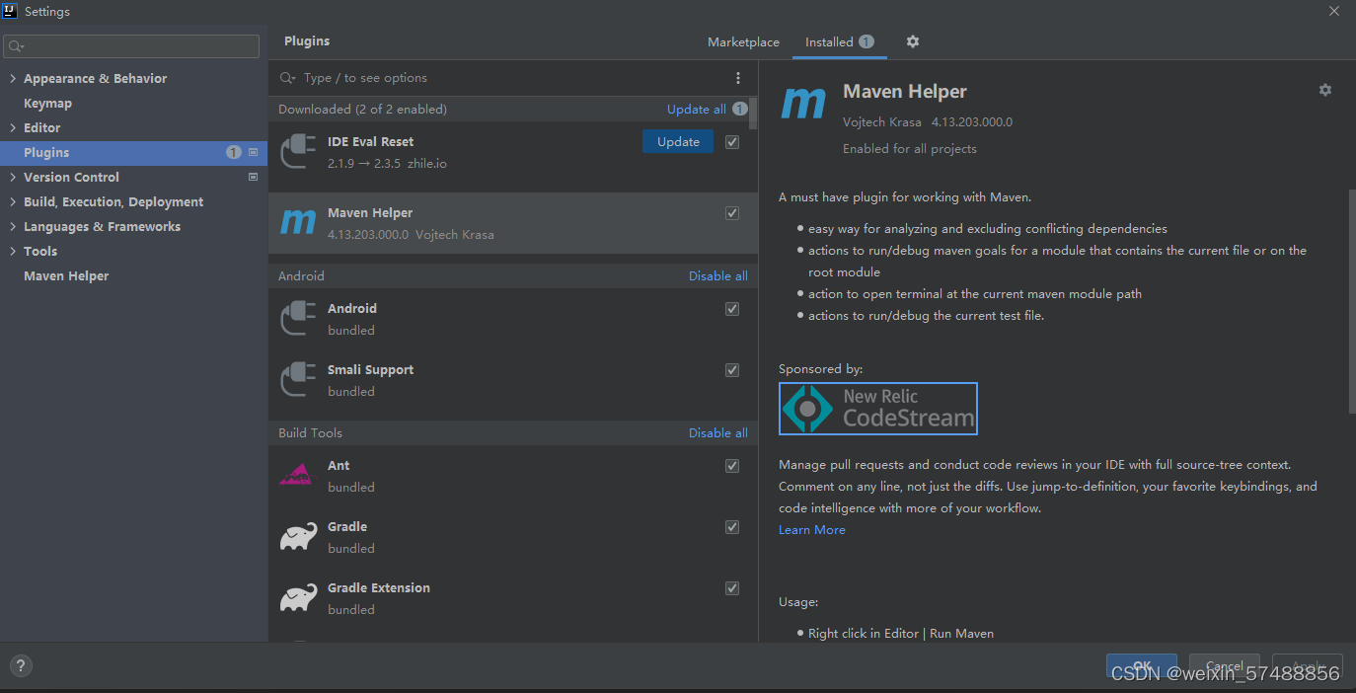Click the Gradle elephant icon
Screen dimensions: 1356x693
[x=298, y=537]
